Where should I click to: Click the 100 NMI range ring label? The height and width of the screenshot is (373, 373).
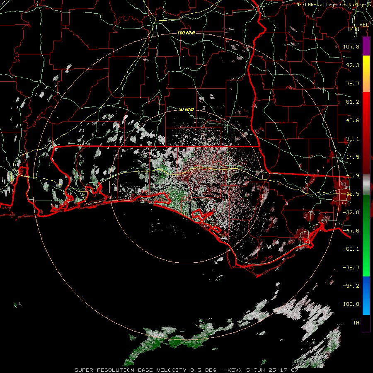tap(186, 33)
